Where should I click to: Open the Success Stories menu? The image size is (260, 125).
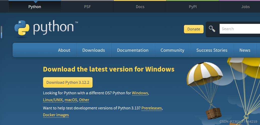pos(212,50)
